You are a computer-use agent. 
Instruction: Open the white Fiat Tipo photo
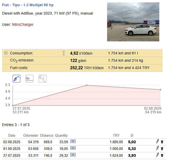tap(133, 22)
